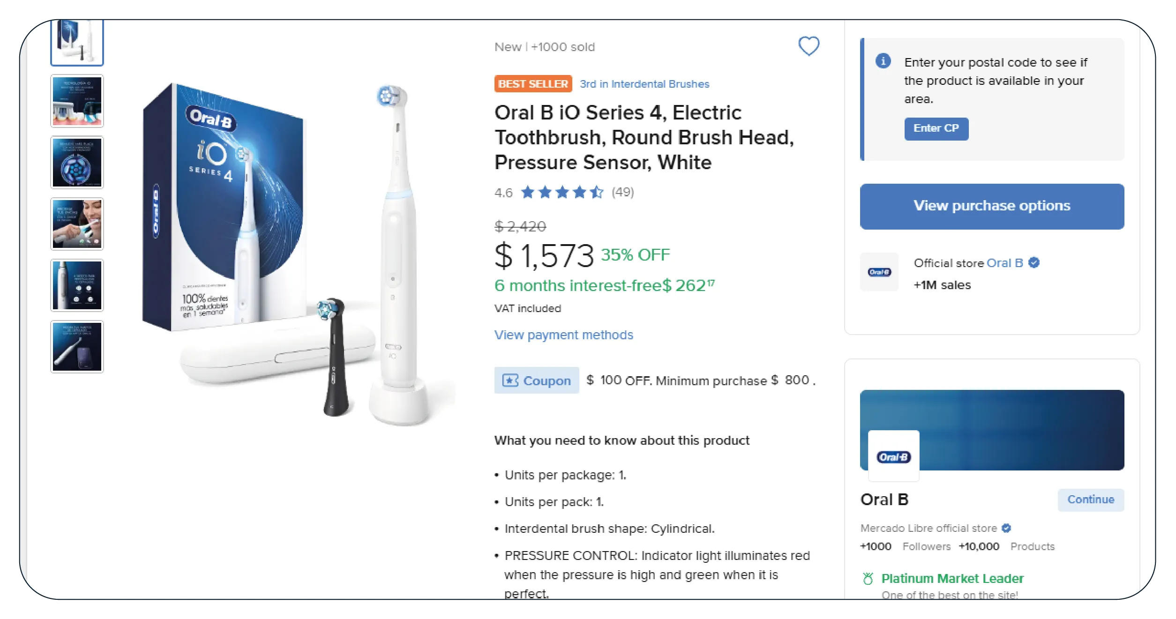Click the (49) reviews count

(x=622, y=192)
